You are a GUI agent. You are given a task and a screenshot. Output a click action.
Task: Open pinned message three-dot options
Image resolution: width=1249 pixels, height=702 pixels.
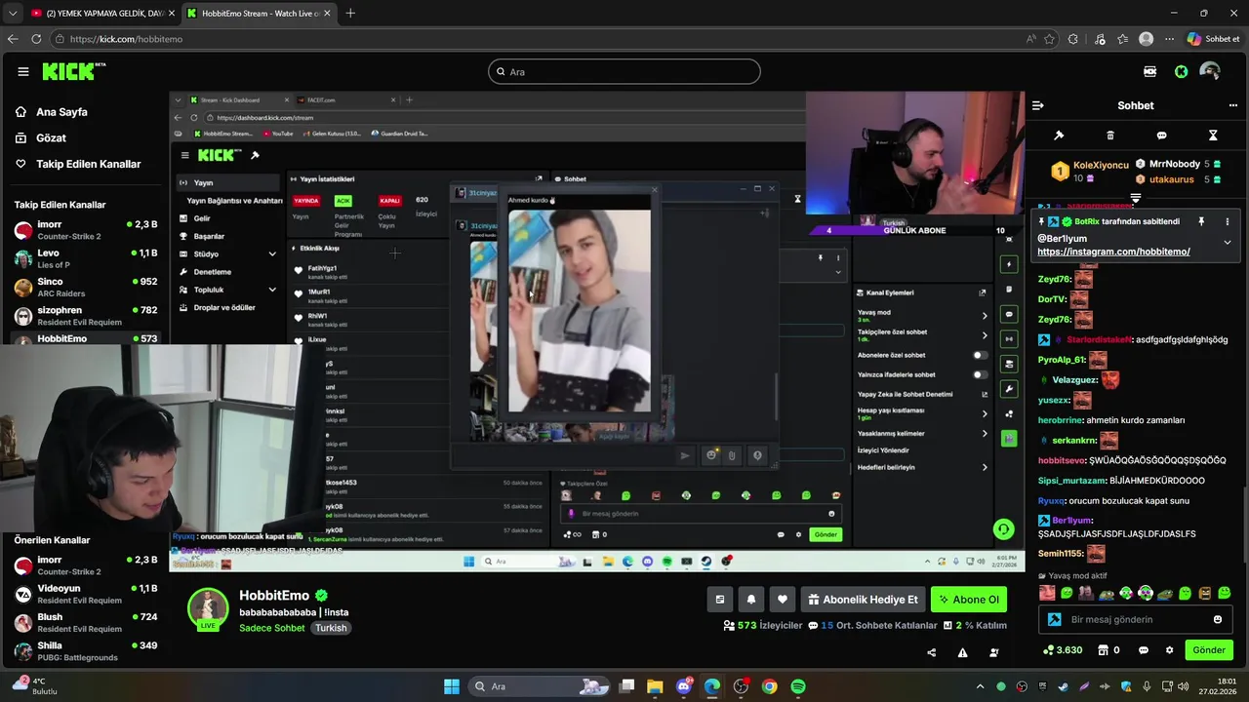[x=1227, y=222]
